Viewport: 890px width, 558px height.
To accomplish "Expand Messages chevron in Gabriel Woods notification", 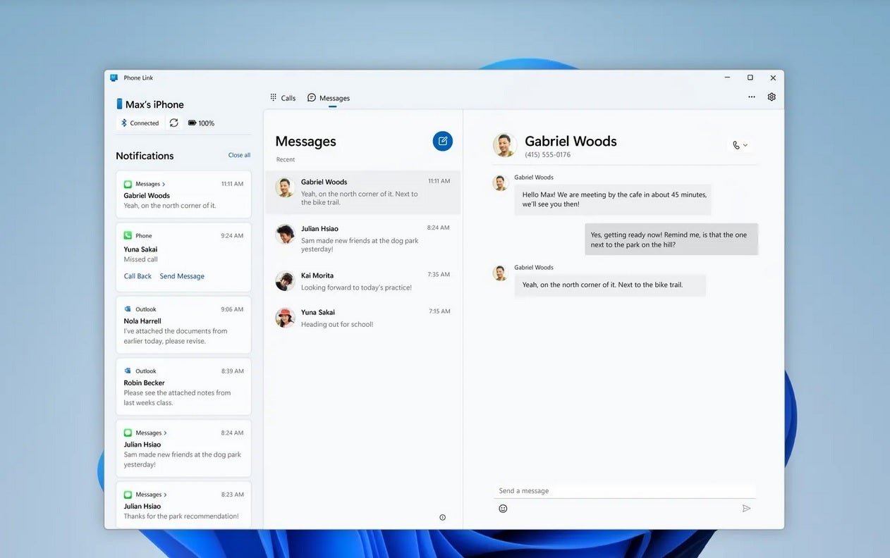I will click(x=164, y=185).
